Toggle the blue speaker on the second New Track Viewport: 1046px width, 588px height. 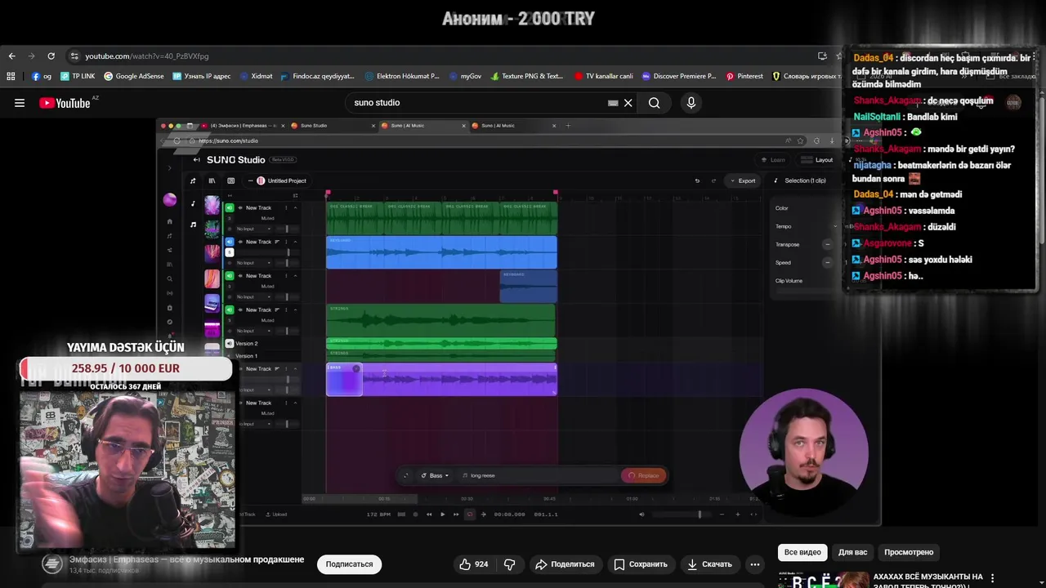tap(230, 242)
